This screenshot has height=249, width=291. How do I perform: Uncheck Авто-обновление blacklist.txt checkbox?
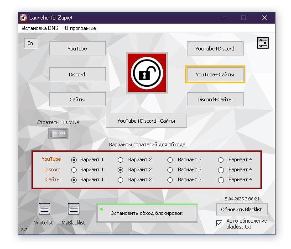tap(219, 223)
